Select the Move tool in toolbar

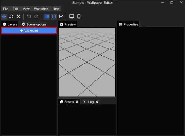[x=4, y=17]
